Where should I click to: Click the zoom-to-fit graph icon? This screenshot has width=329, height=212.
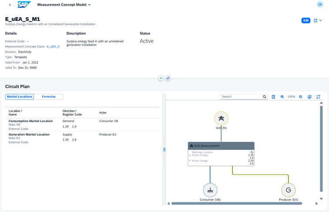309,97
